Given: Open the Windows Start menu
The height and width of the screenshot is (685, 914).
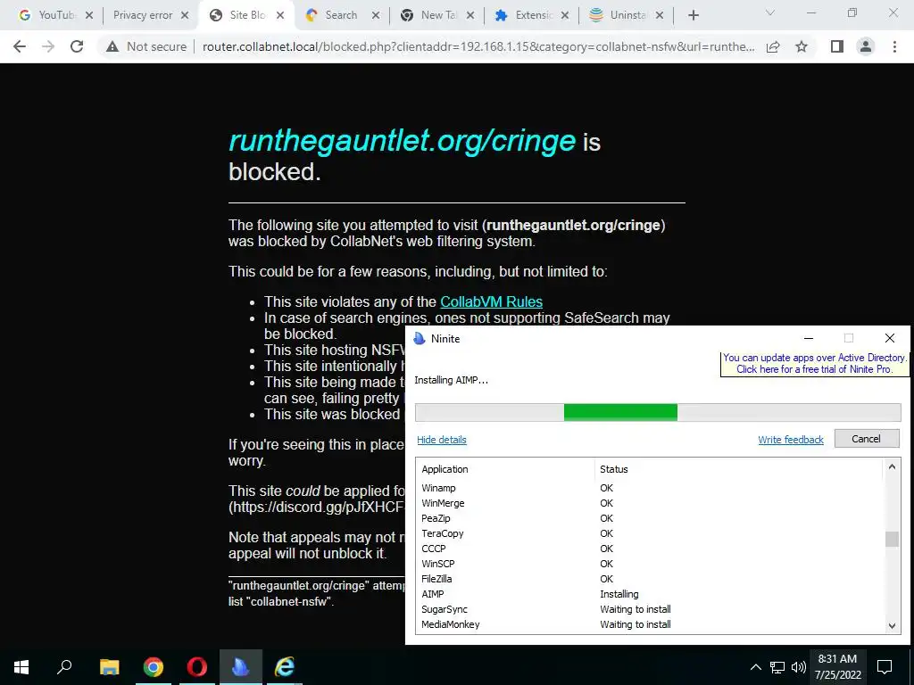Looking at the screenshot, I should (21, 667).
